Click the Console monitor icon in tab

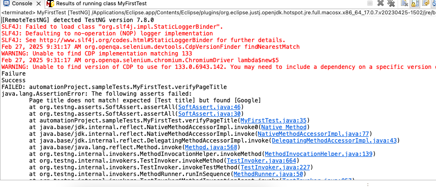pos(6,3)
